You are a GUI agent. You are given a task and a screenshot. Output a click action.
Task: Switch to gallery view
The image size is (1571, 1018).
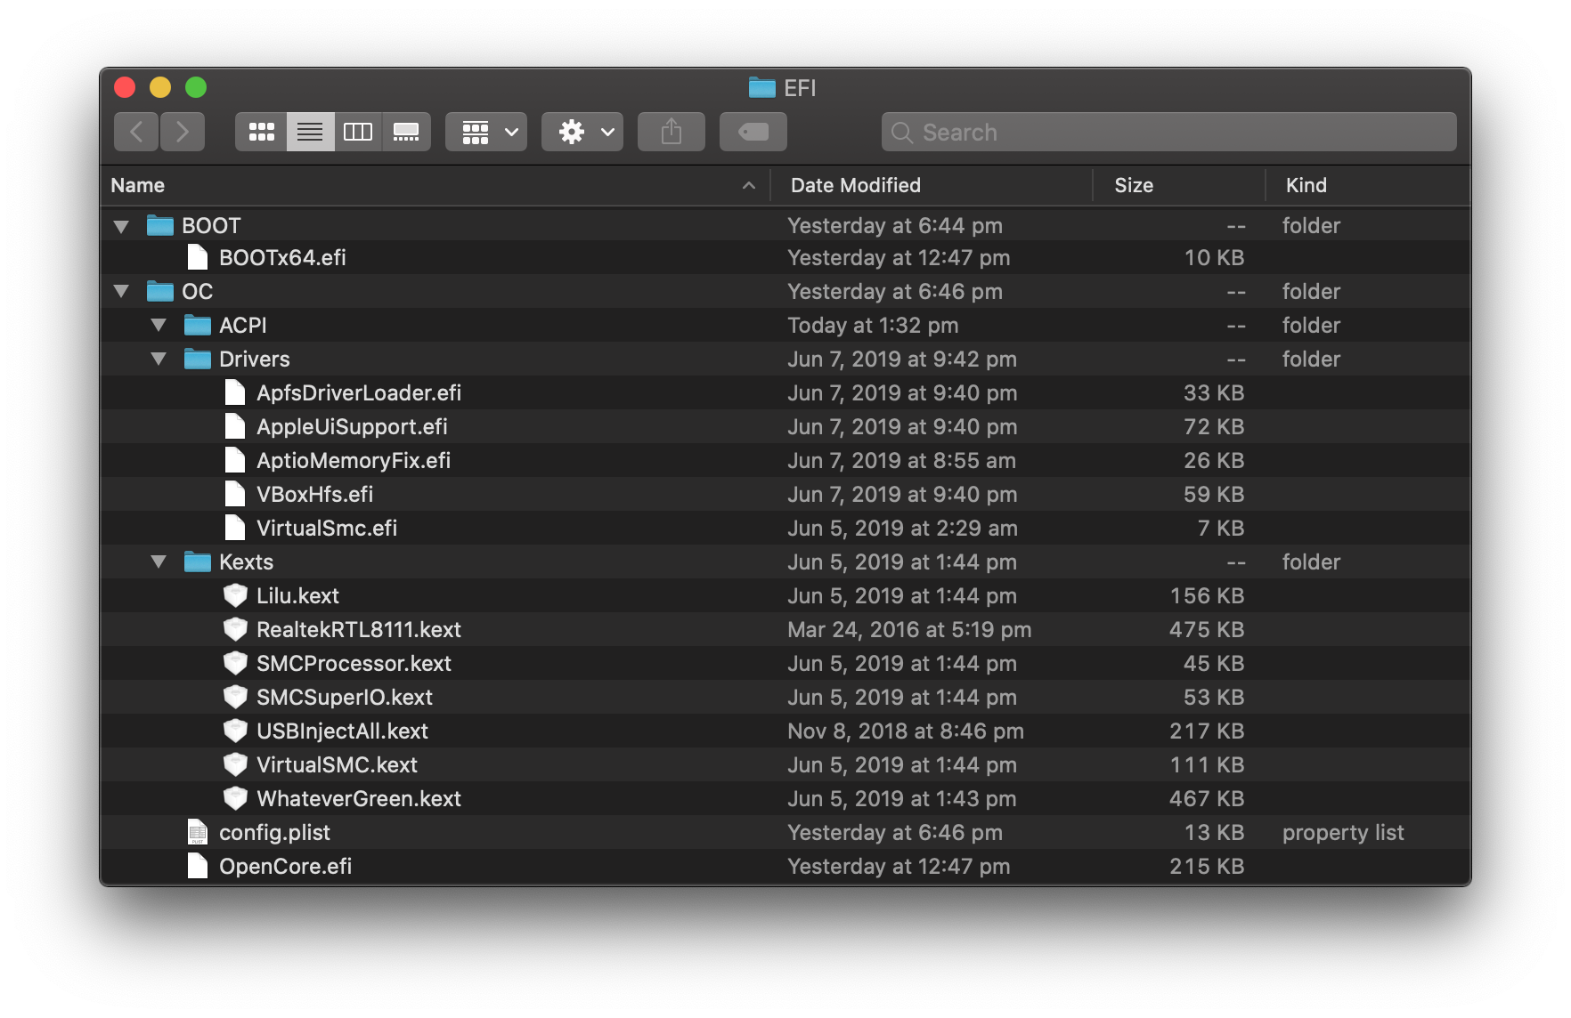(x=406, y=132)
